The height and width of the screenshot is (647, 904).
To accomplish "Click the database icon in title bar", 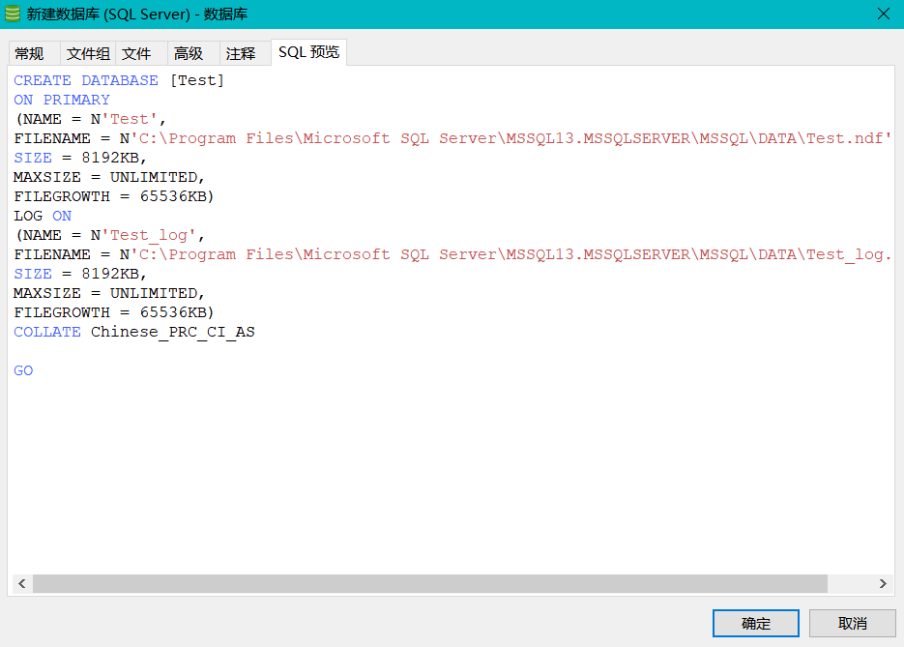I will (x=13, y=14).
